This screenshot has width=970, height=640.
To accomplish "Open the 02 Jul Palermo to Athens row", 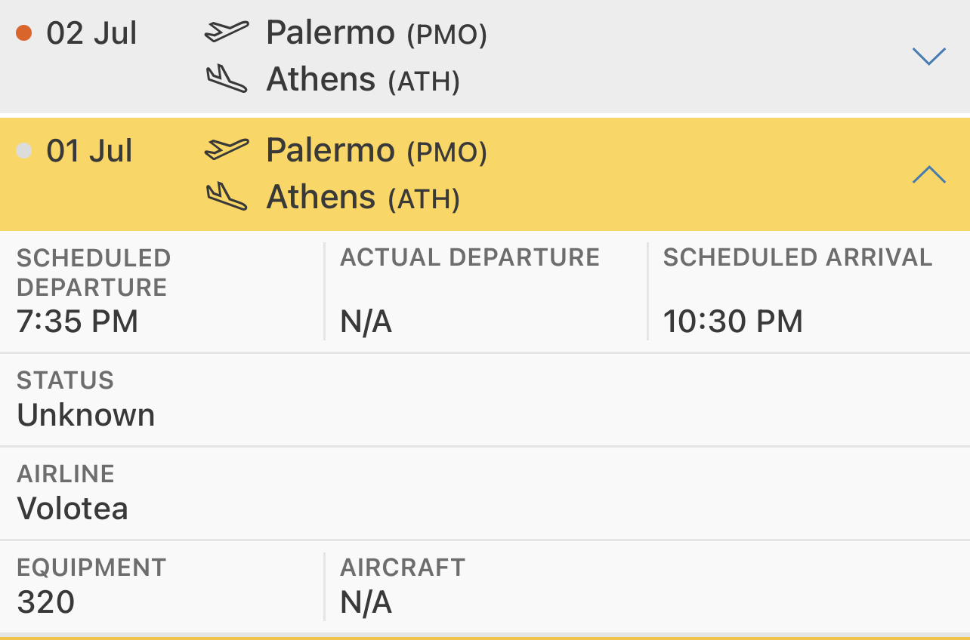I will [485, 56].
